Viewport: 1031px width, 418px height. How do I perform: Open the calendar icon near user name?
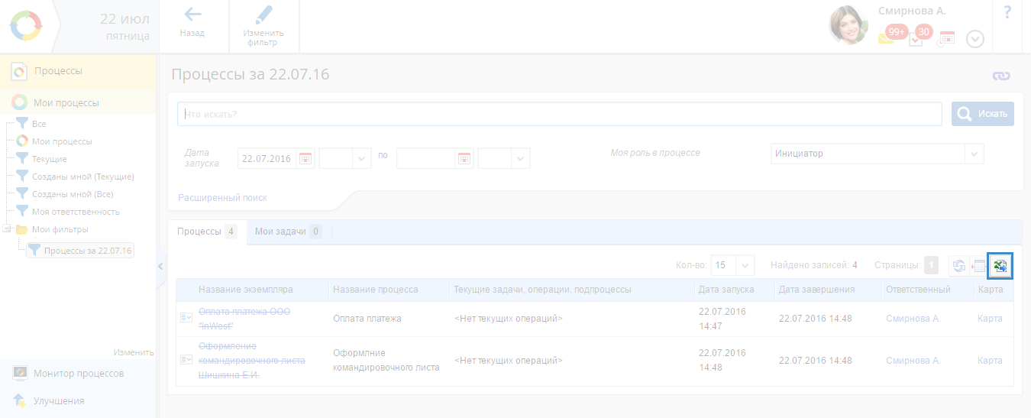coord(947,38)
